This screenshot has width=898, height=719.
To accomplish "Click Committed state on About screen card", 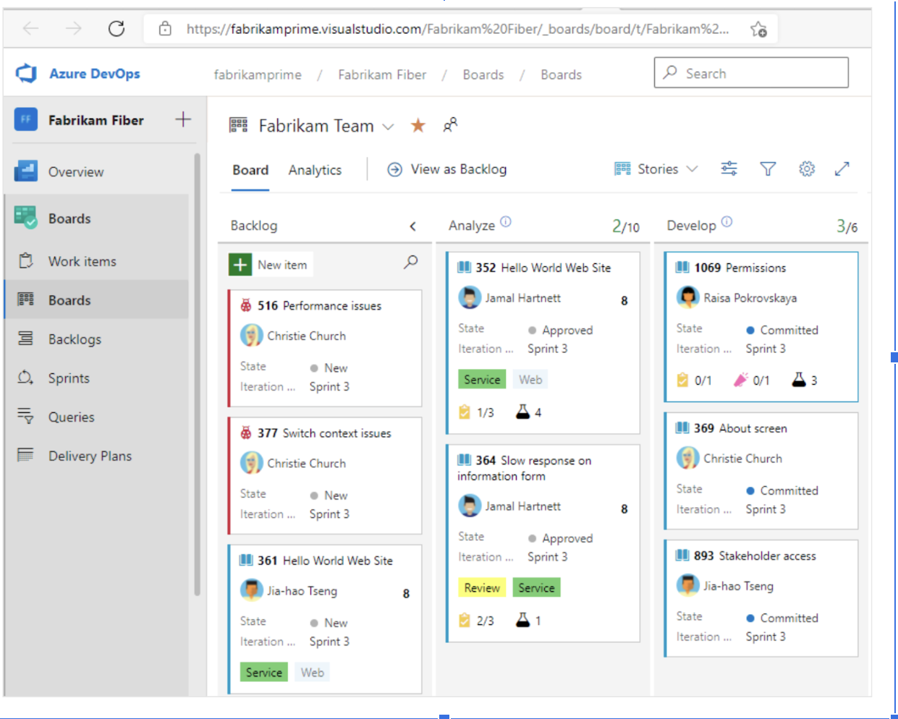I will coord(781,490).
